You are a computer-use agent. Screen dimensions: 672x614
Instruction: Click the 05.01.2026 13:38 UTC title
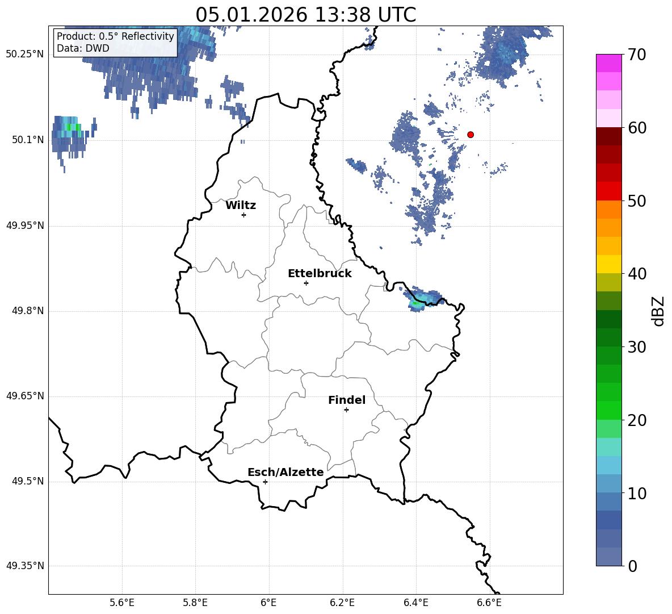point(305,15)
